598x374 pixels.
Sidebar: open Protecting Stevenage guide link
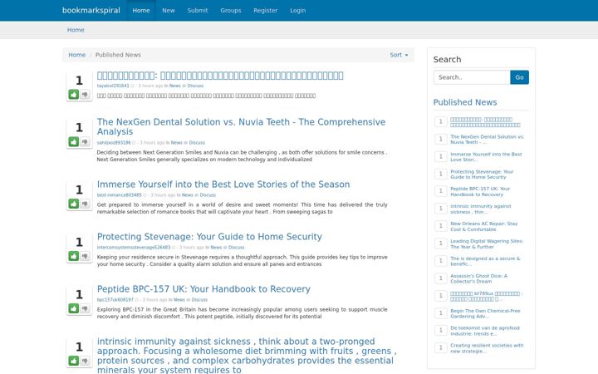[482, 175]
